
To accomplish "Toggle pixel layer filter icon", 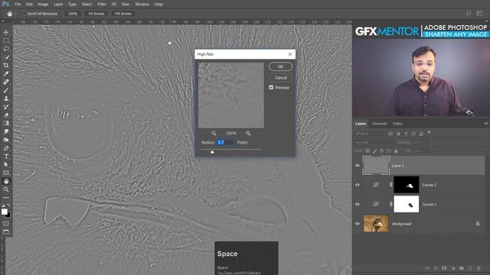I will (390, 134).
